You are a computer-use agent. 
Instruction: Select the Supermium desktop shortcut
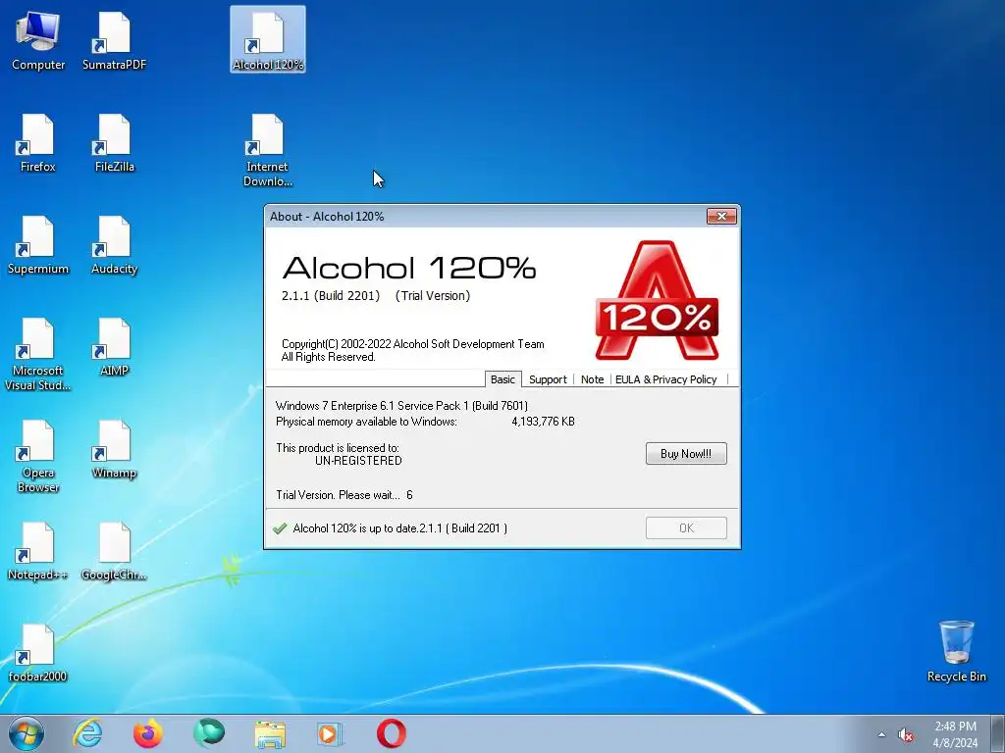point(38,246)
